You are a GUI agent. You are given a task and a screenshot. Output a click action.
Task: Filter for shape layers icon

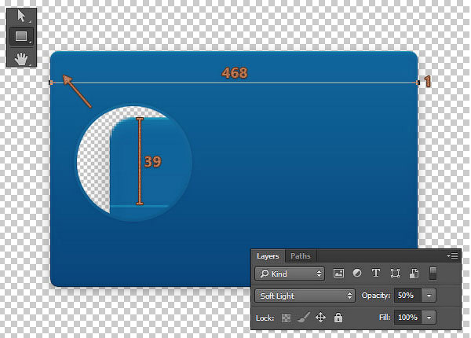click(x=395, y=273)
